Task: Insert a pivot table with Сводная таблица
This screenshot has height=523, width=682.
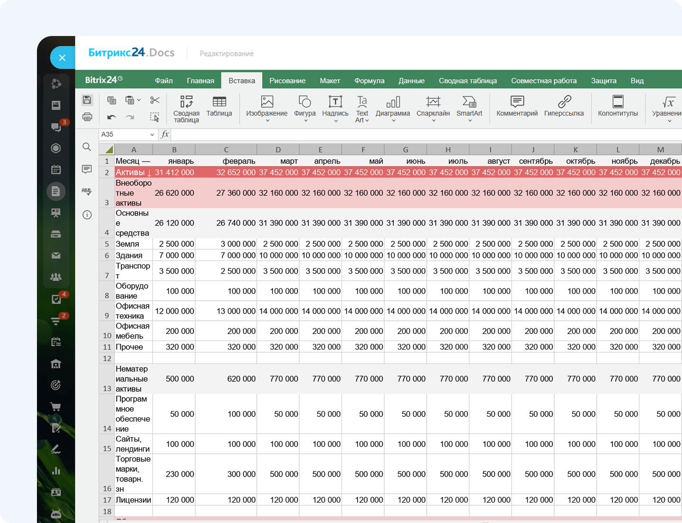Action: click(x=186, y=108)
